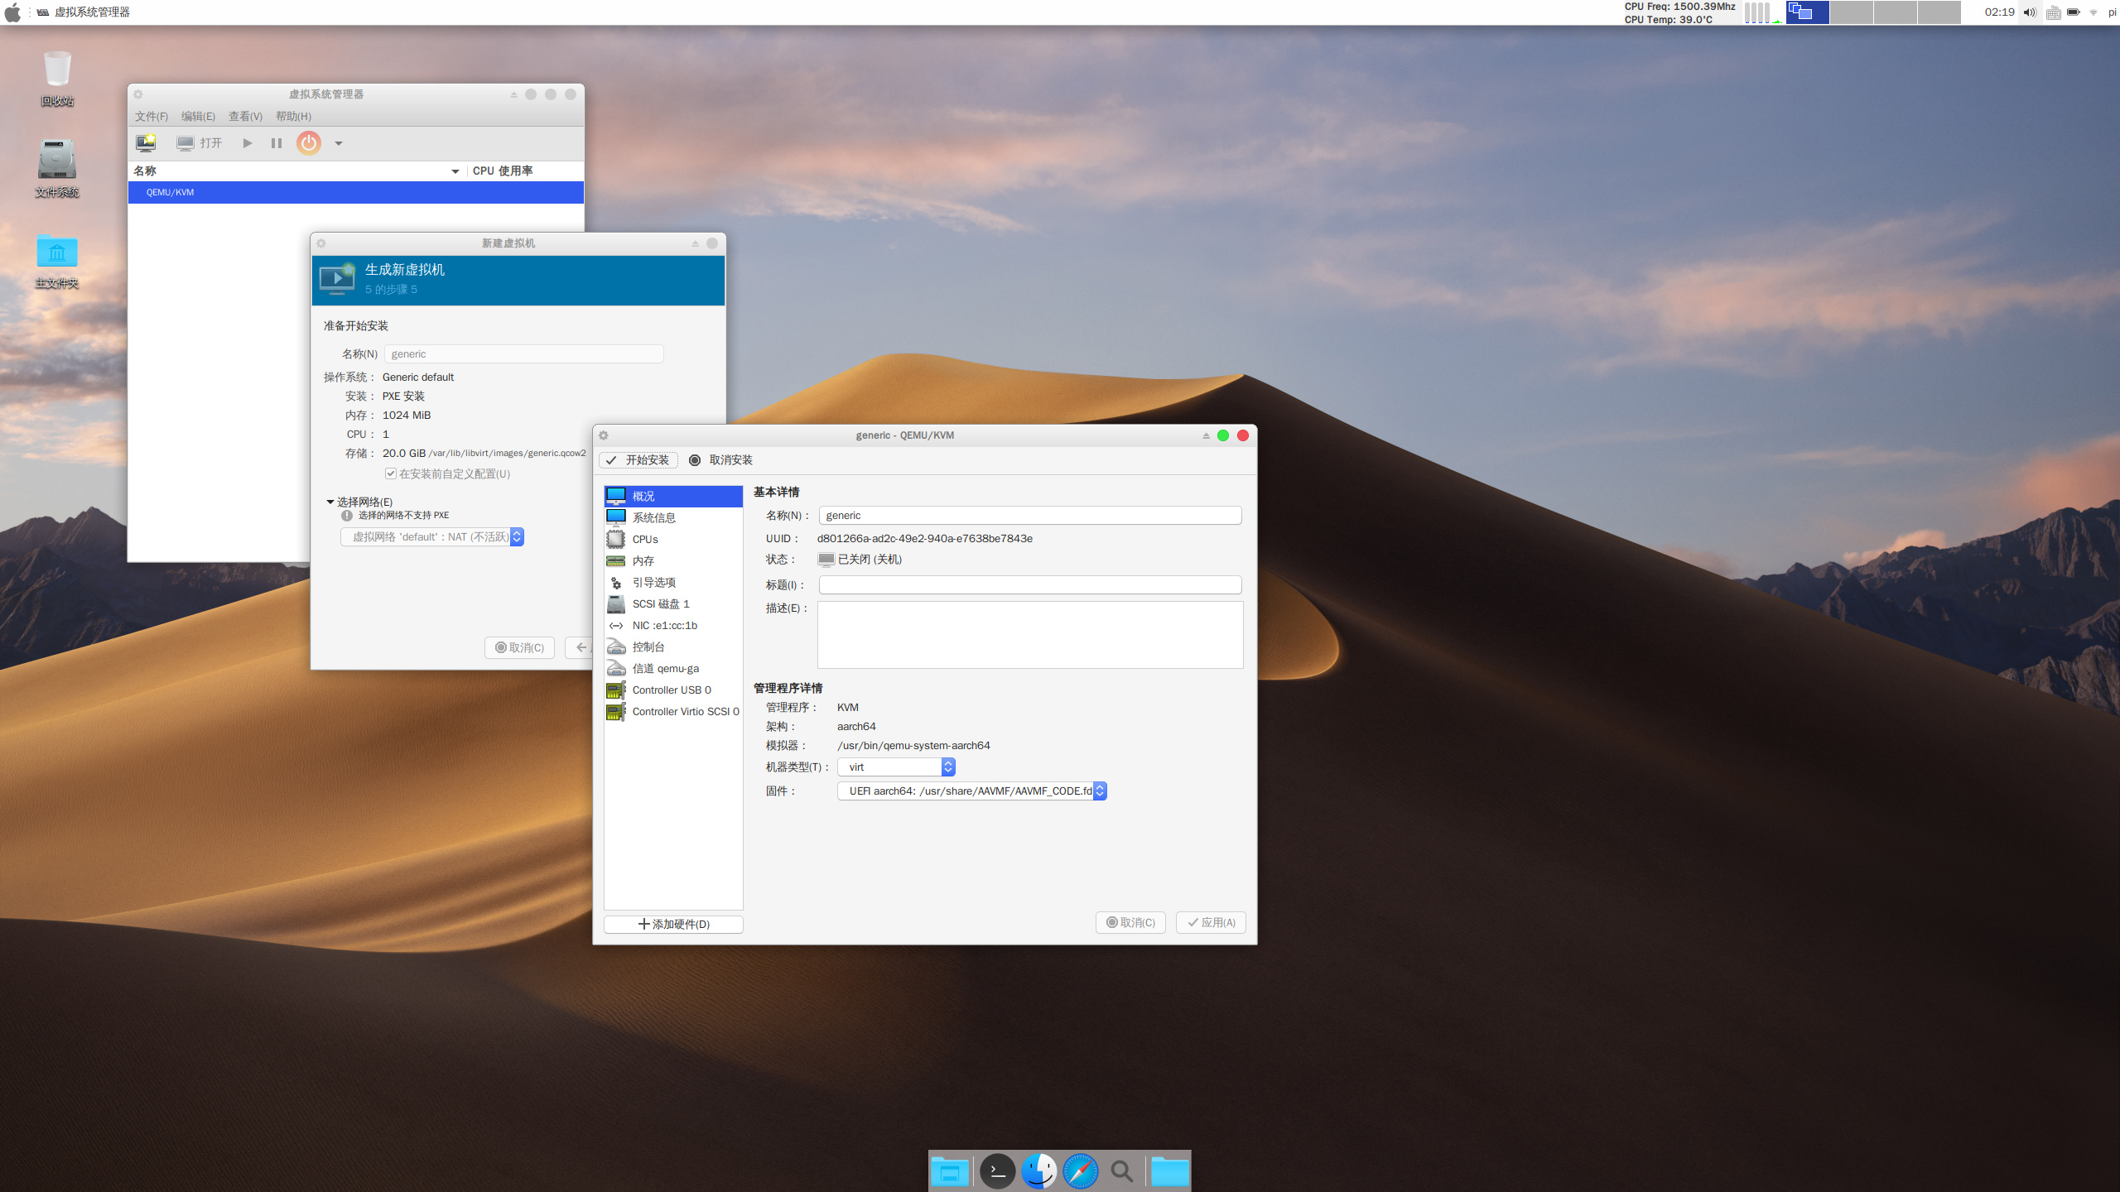Click the name field in New VM wizard
This screenshot has height=1192, width=2120.
point(523,354)
